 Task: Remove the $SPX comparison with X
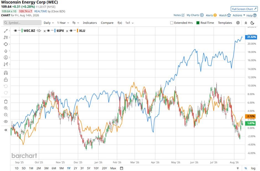(x=67, y=31)
